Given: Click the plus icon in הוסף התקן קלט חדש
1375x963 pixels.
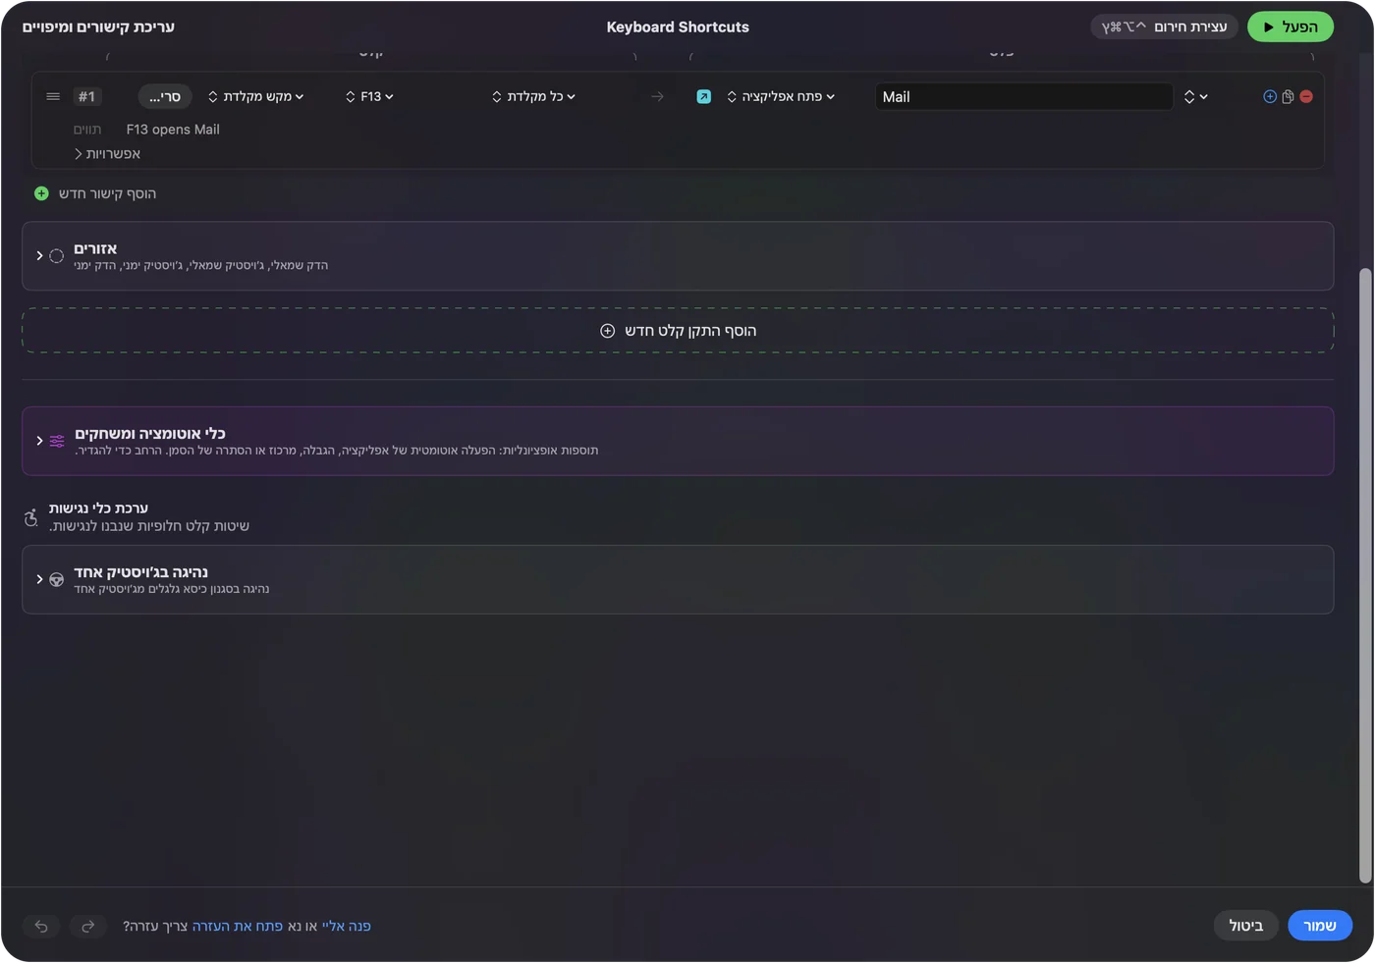Looking at the screenshot, I should 607,331.
